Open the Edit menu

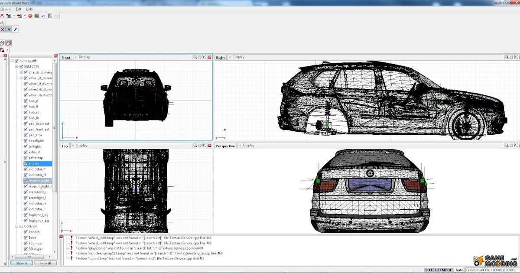(18, 9)
